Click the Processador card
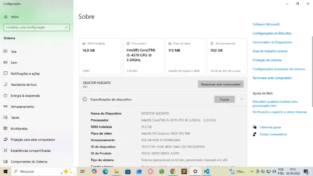This screenshot has width=313, height=176. click(143, 57)
